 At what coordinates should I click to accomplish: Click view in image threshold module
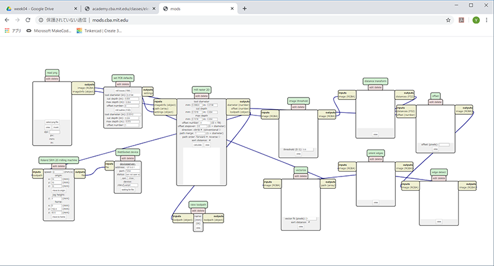298,154
